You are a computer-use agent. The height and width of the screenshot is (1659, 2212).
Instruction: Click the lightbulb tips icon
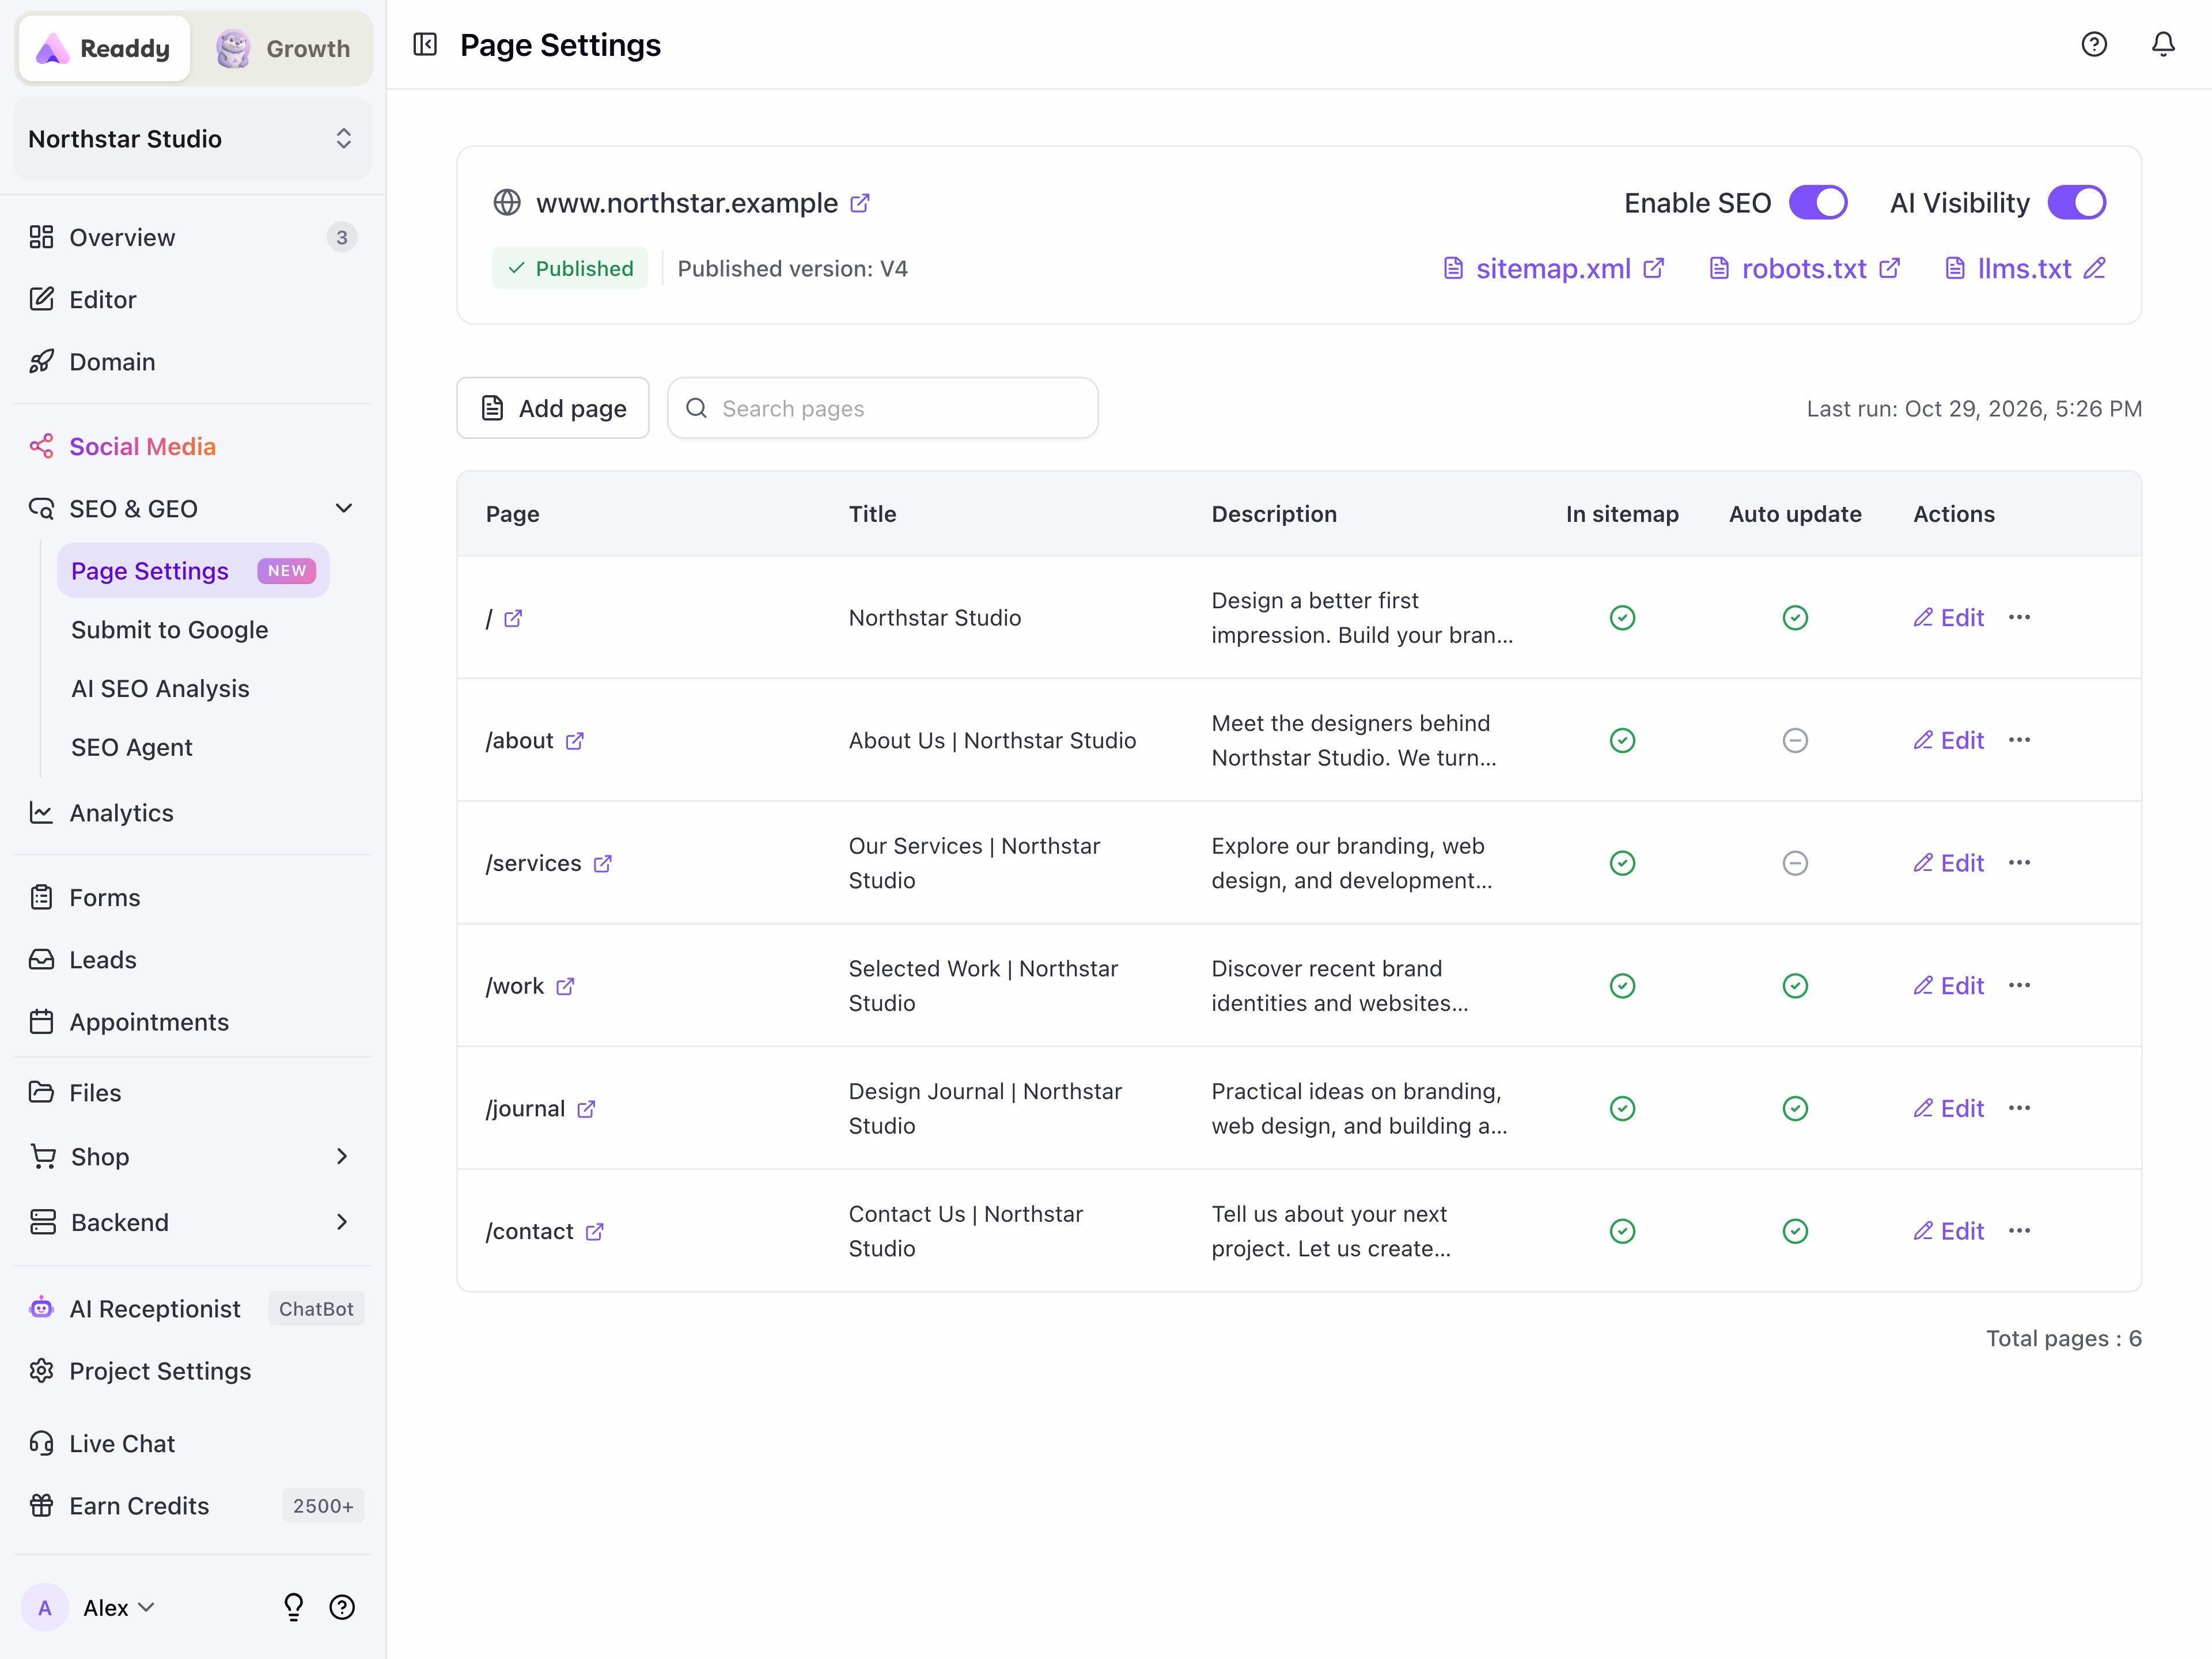[x=293, y=1607]
